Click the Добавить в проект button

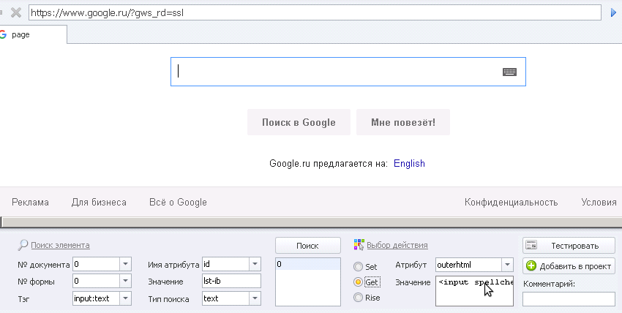pyautogui.click(x=569, y=266)
